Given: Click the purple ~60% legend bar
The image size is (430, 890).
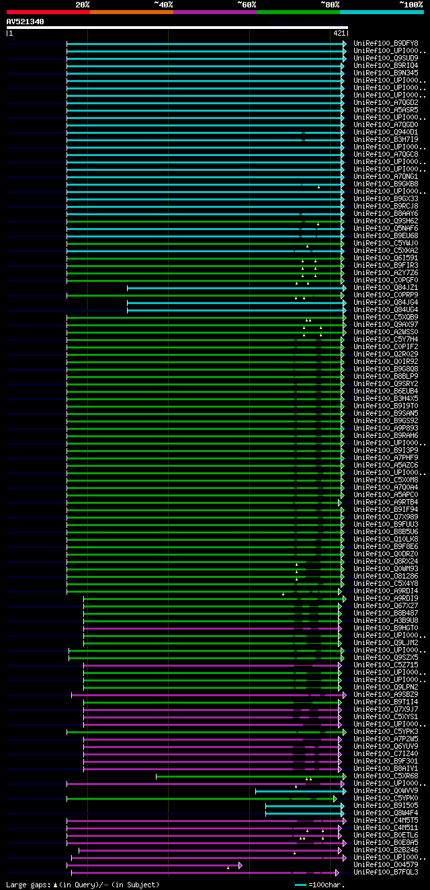Looking at the screenshot, I should tap(214, 12).
